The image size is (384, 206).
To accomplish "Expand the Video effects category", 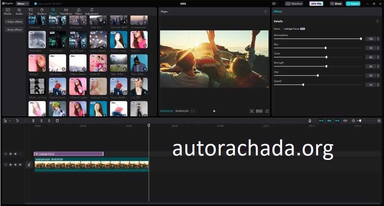I will [14, 22].
